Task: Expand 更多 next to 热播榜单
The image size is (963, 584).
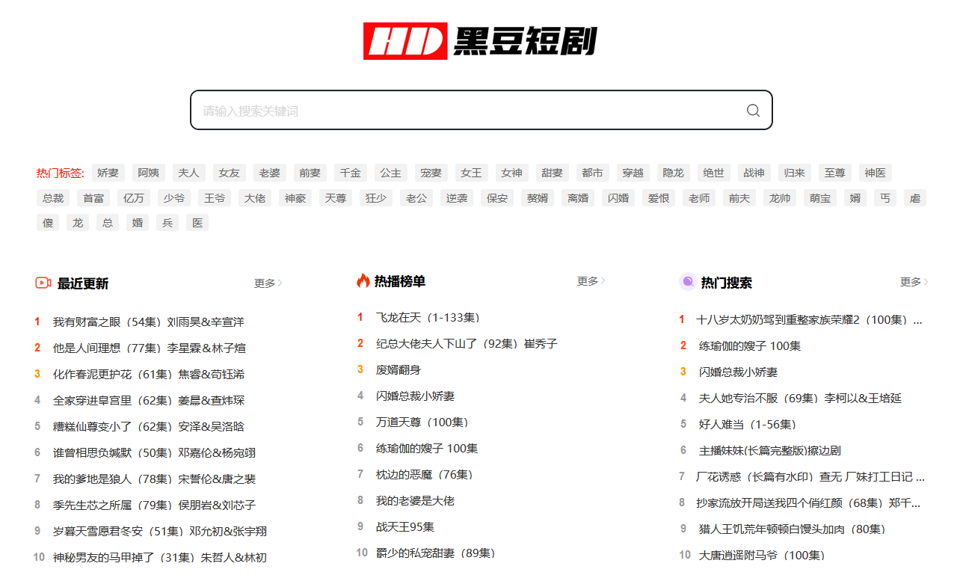Action: [x=591, y=281]
